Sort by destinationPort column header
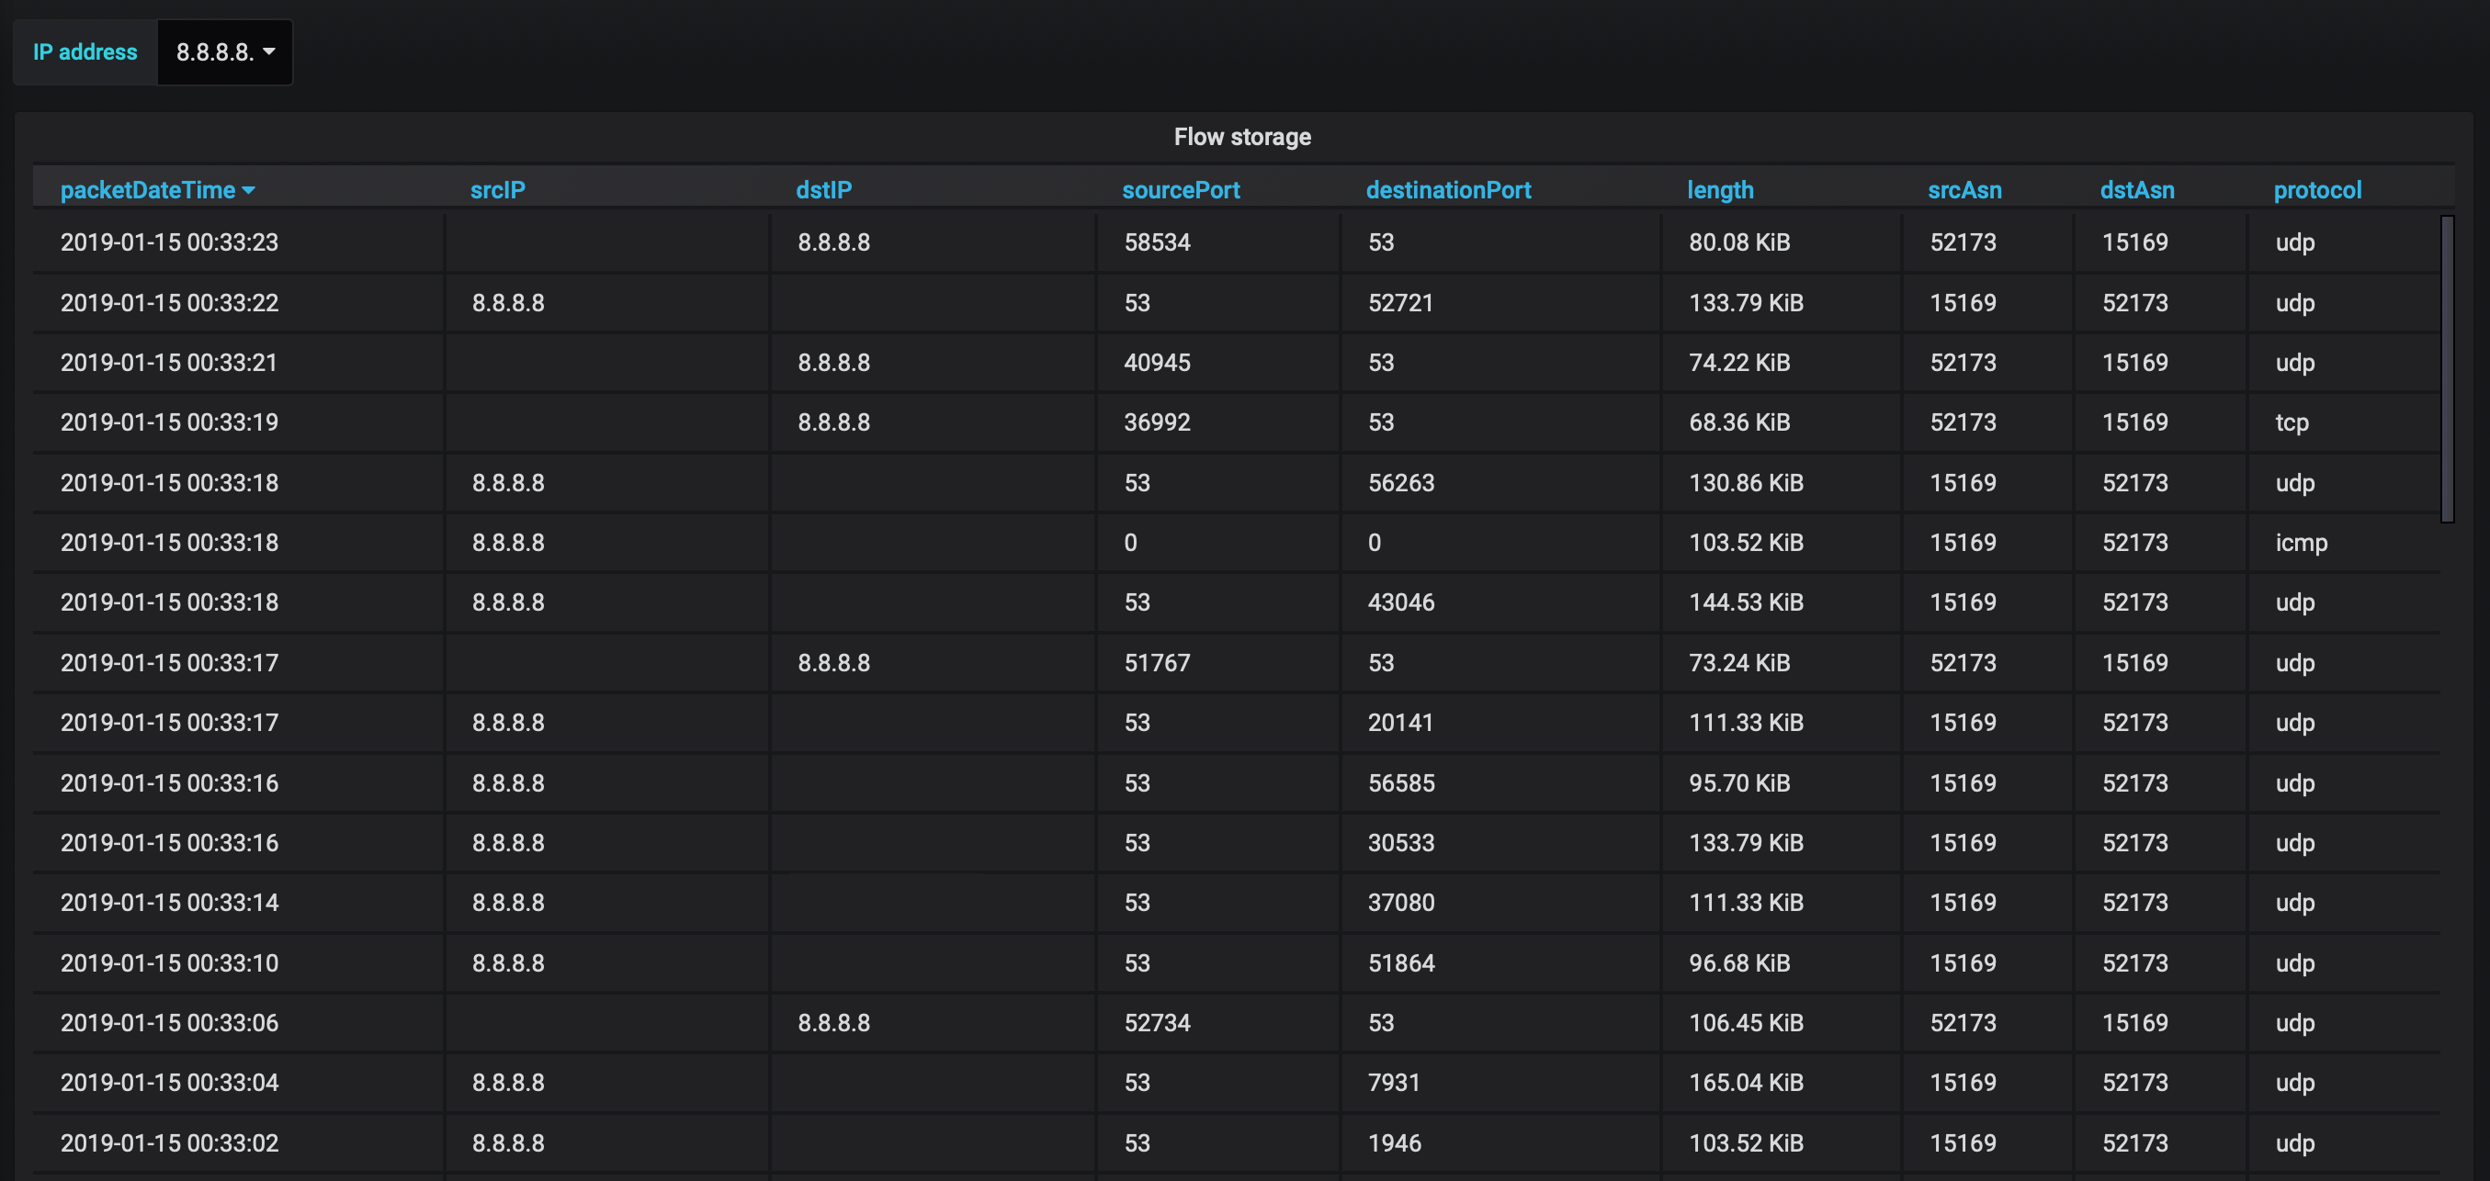Viewport: 2490px width, 1181px height. pos(1447,190)
